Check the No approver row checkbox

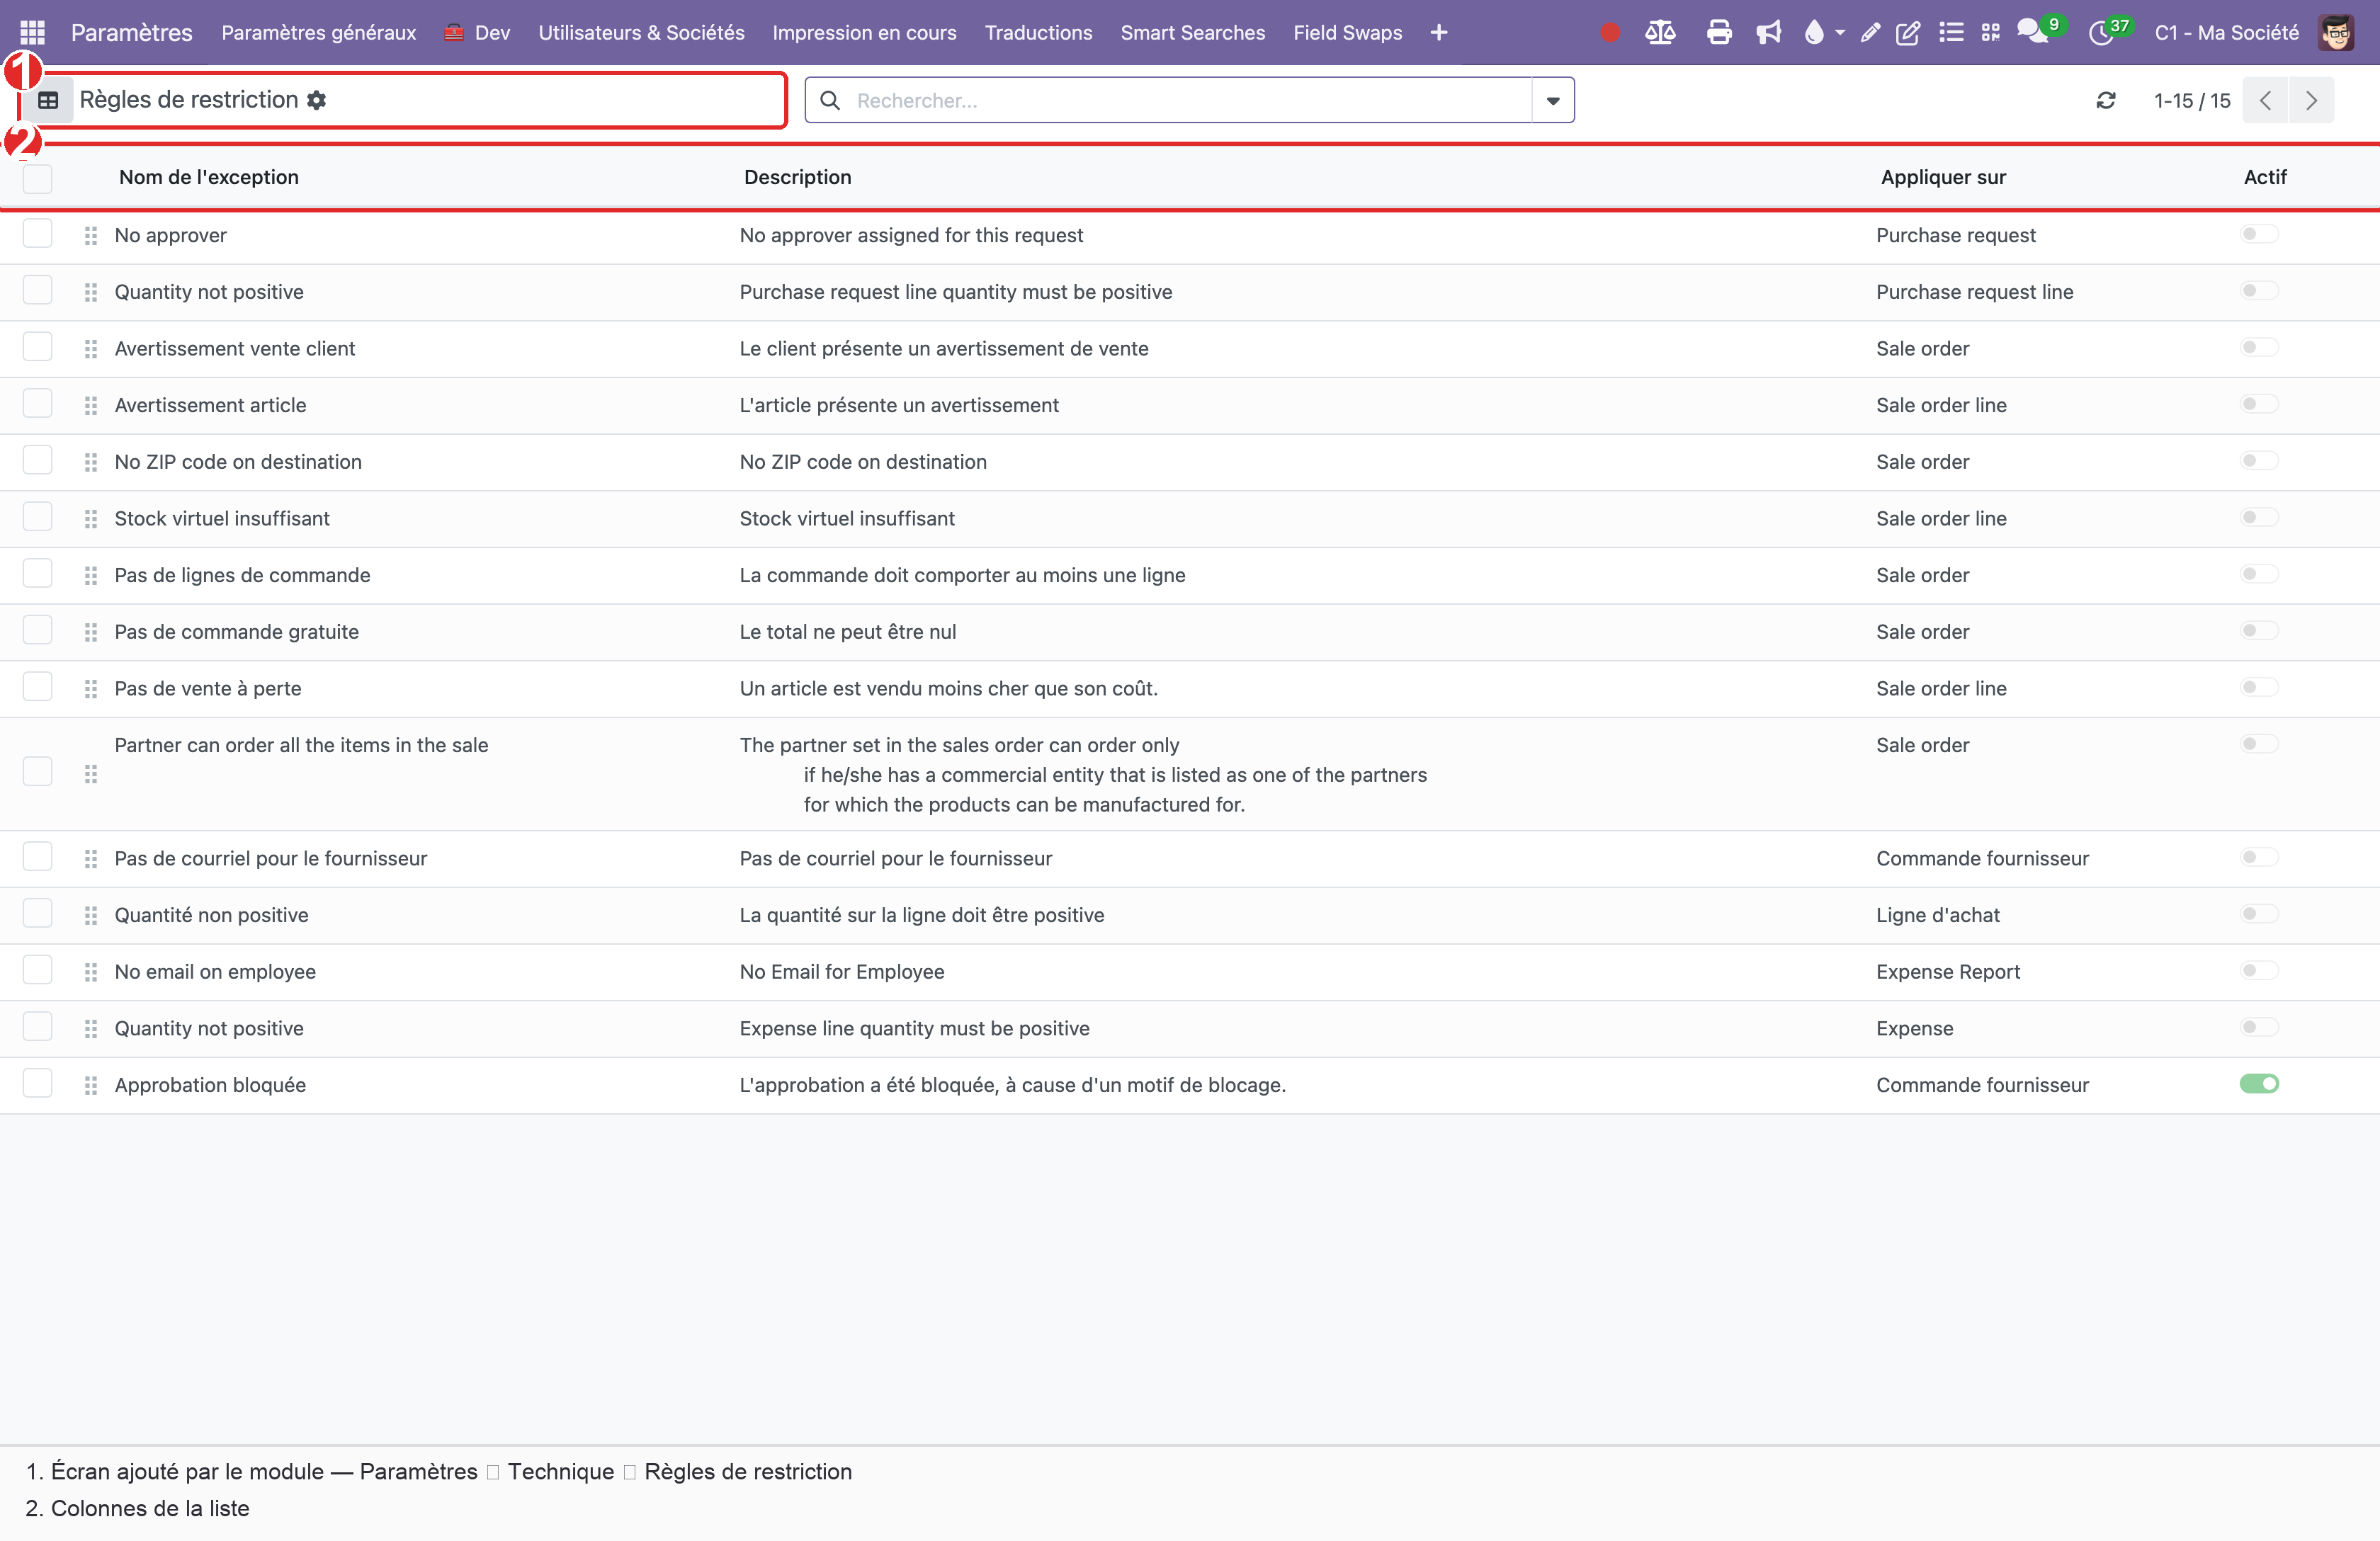pos(38,234)
